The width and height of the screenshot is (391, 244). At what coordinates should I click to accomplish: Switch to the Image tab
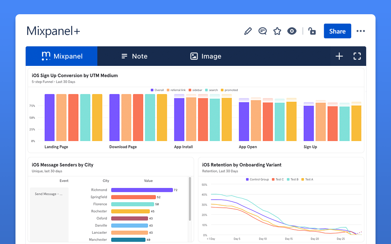(x=206, y=56)
